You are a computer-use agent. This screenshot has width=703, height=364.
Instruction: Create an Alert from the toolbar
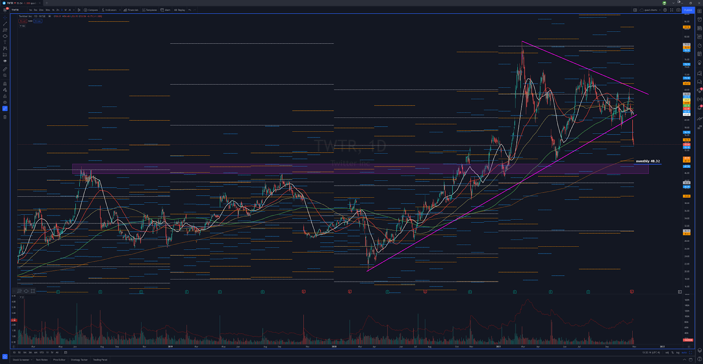166,10
